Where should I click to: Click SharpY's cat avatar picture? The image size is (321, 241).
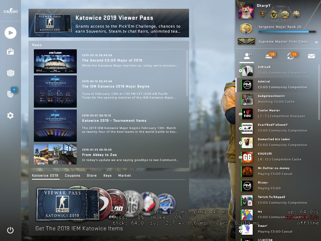[x=246, y=12]
